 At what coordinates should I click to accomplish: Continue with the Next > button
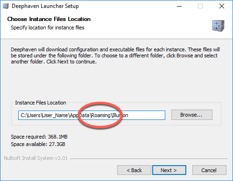pos(169,170)
